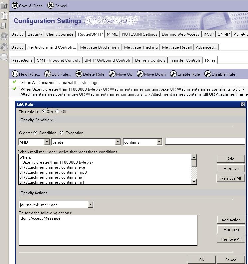Select 'OR Attachment names contains .mp3' condition

pyautogui.click(x=53, y=172)
